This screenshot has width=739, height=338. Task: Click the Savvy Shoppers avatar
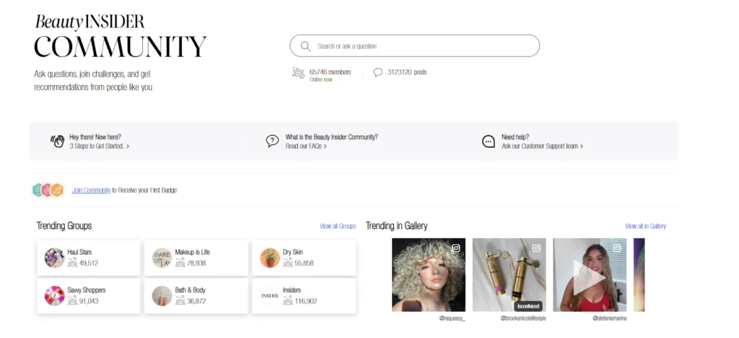point(55,296)
